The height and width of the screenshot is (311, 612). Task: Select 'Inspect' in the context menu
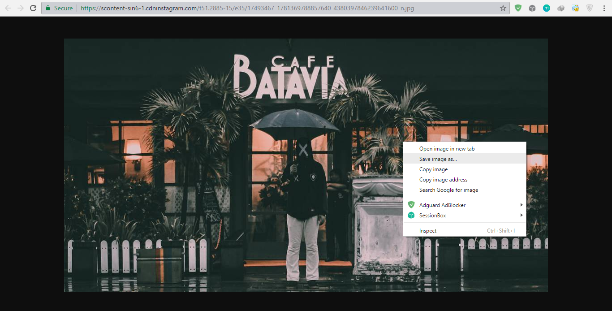point(465,230)
